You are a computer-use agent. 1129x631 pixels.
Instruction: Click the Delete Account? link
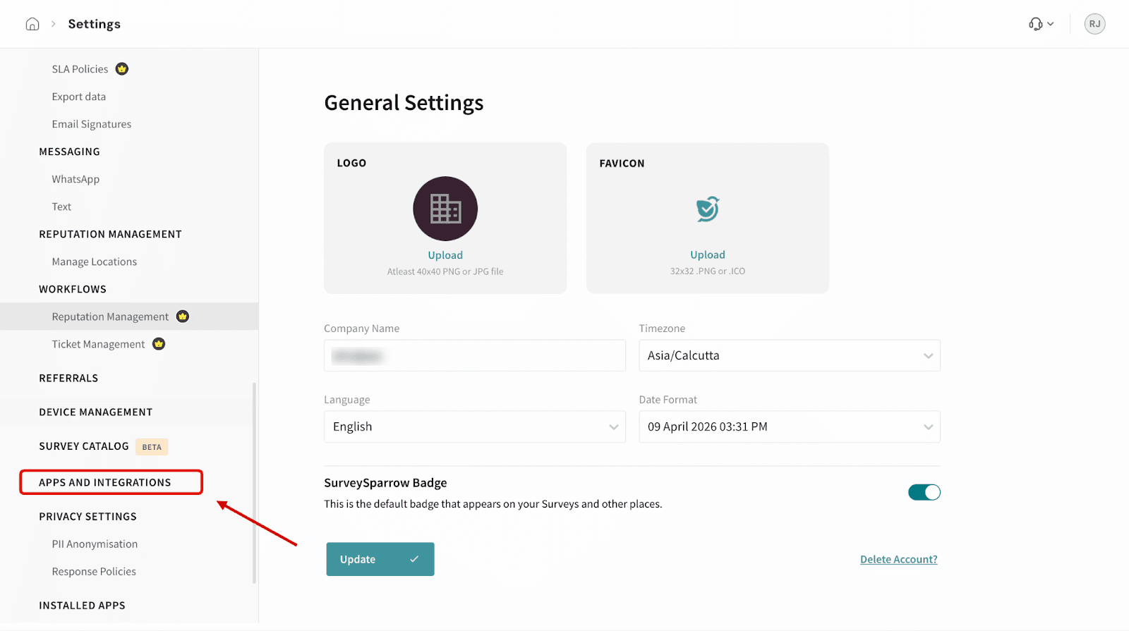pos(899,559)
